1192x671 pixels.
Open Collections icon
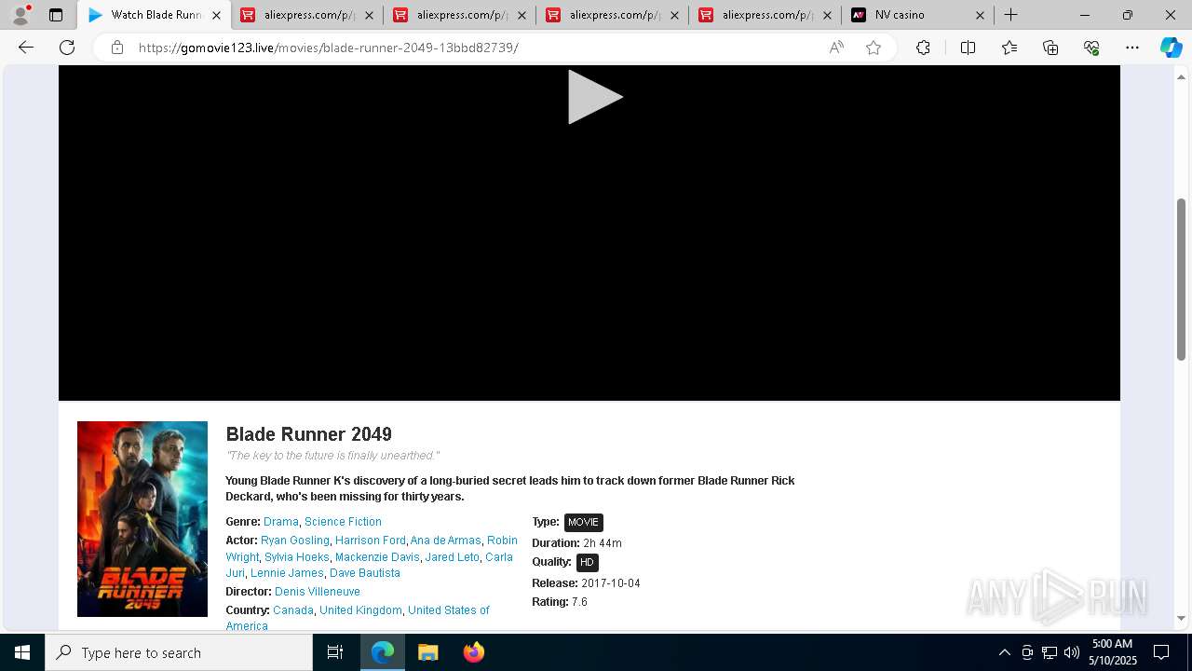[x=1050, y=48]
